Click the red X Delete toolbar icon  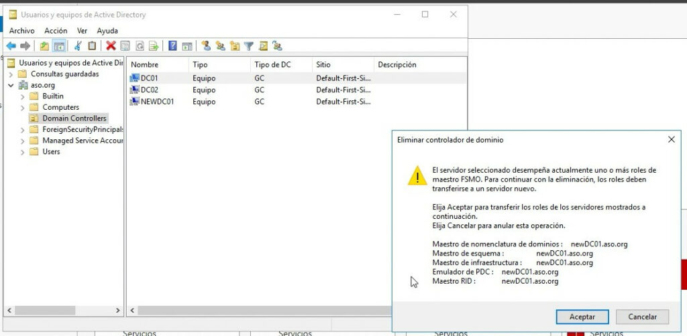click(x=111, y=46)
